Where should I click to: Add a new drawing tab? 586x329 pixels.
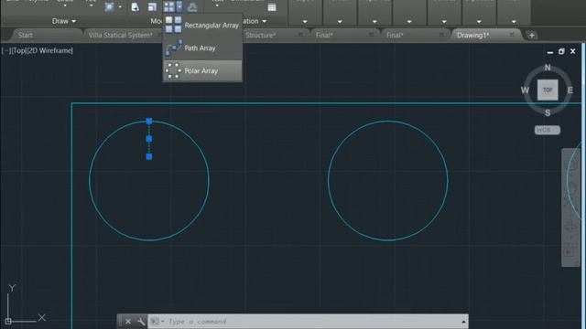[x=531, y=36]
